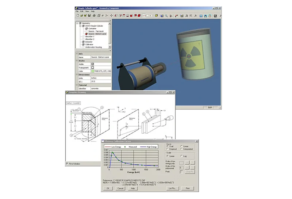
Task: Click the Order of the polynomial field
Action: (181, 168)
